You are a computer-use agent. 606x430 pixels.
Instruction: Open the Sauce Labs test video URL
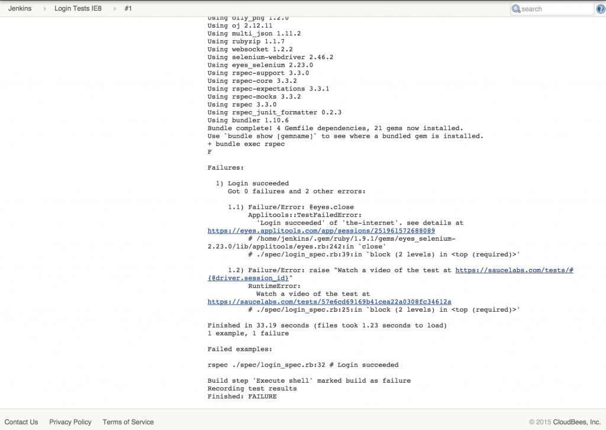tap(329, 302)
